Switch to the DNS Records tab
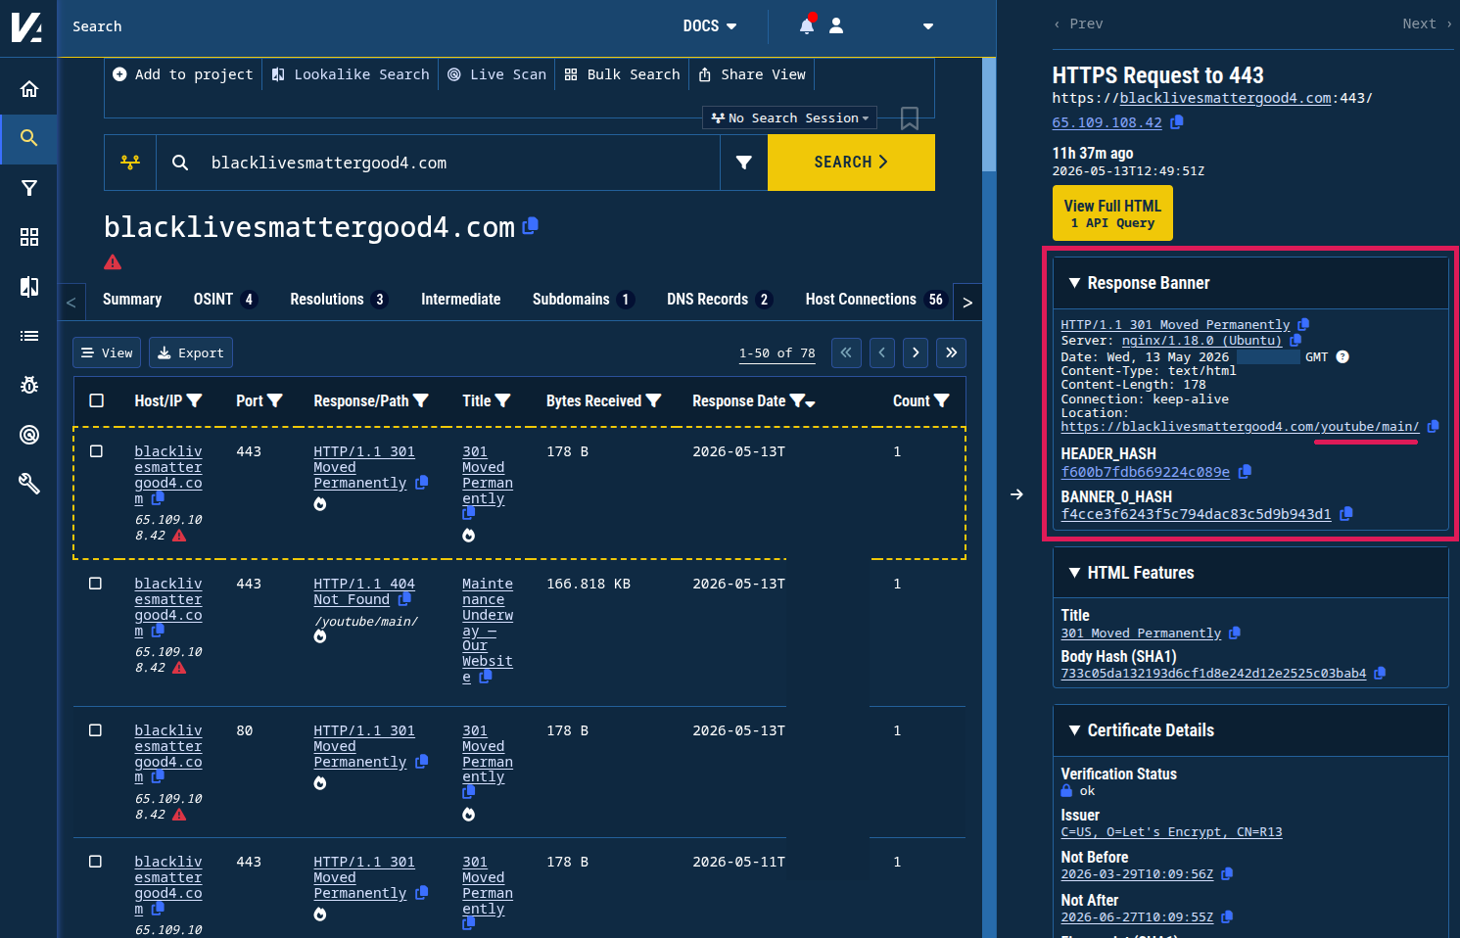Screen dimensions: 1460x938 719,300
